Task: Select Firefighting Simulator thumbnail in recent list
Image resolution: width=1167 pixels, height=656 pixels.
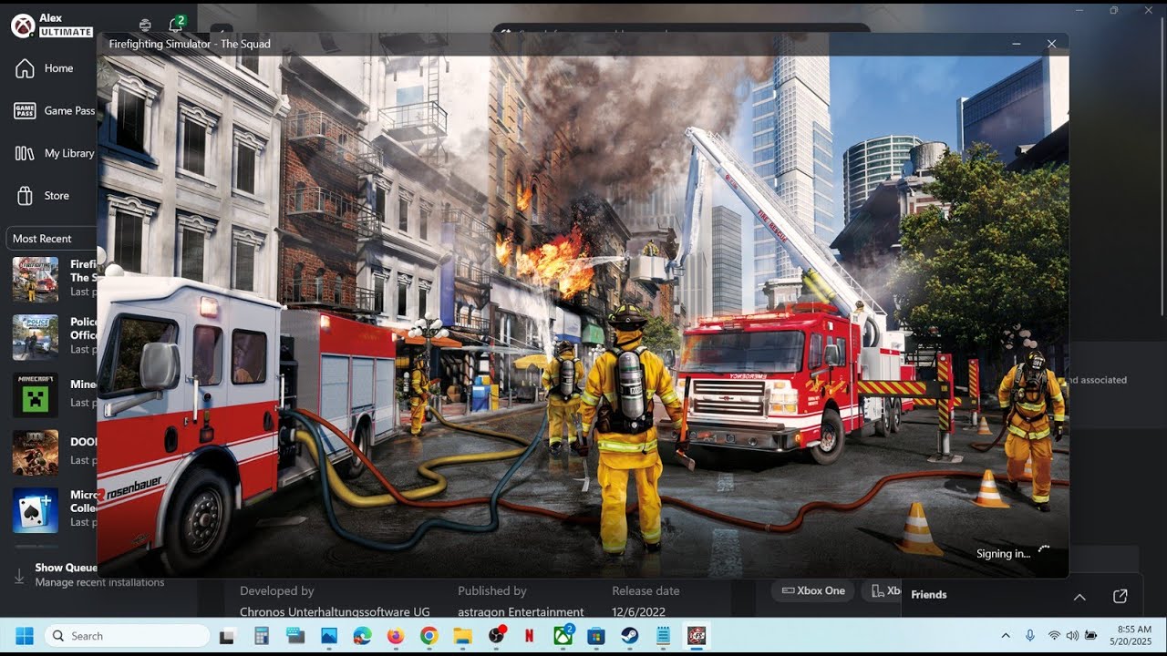Action: (36, 279)
